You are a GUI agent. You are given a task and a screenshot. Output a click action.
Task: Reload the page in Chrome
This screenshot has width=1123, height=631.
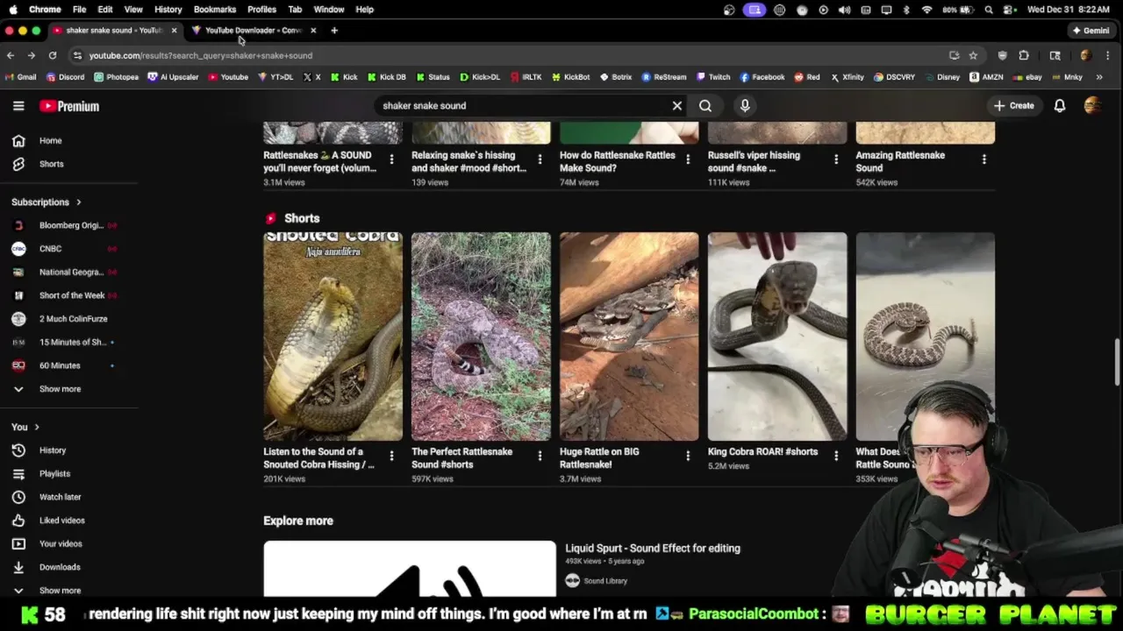point(53,56)
